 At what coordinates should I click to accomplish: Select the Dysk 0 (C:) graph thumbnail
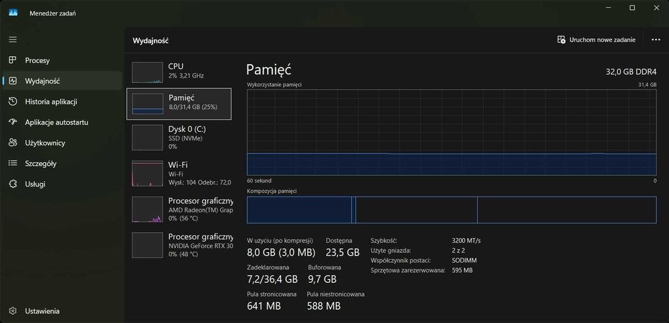[x=147, y=137]
